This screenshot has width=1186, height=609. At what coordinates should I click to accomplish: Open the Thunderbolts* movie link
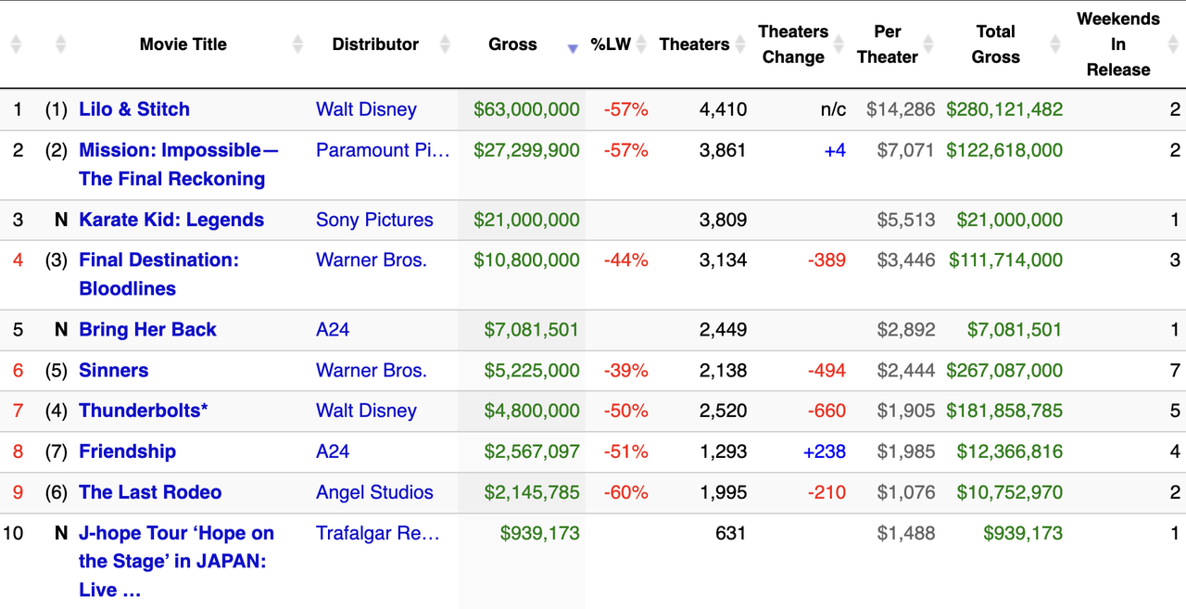[x=144, y=411]
